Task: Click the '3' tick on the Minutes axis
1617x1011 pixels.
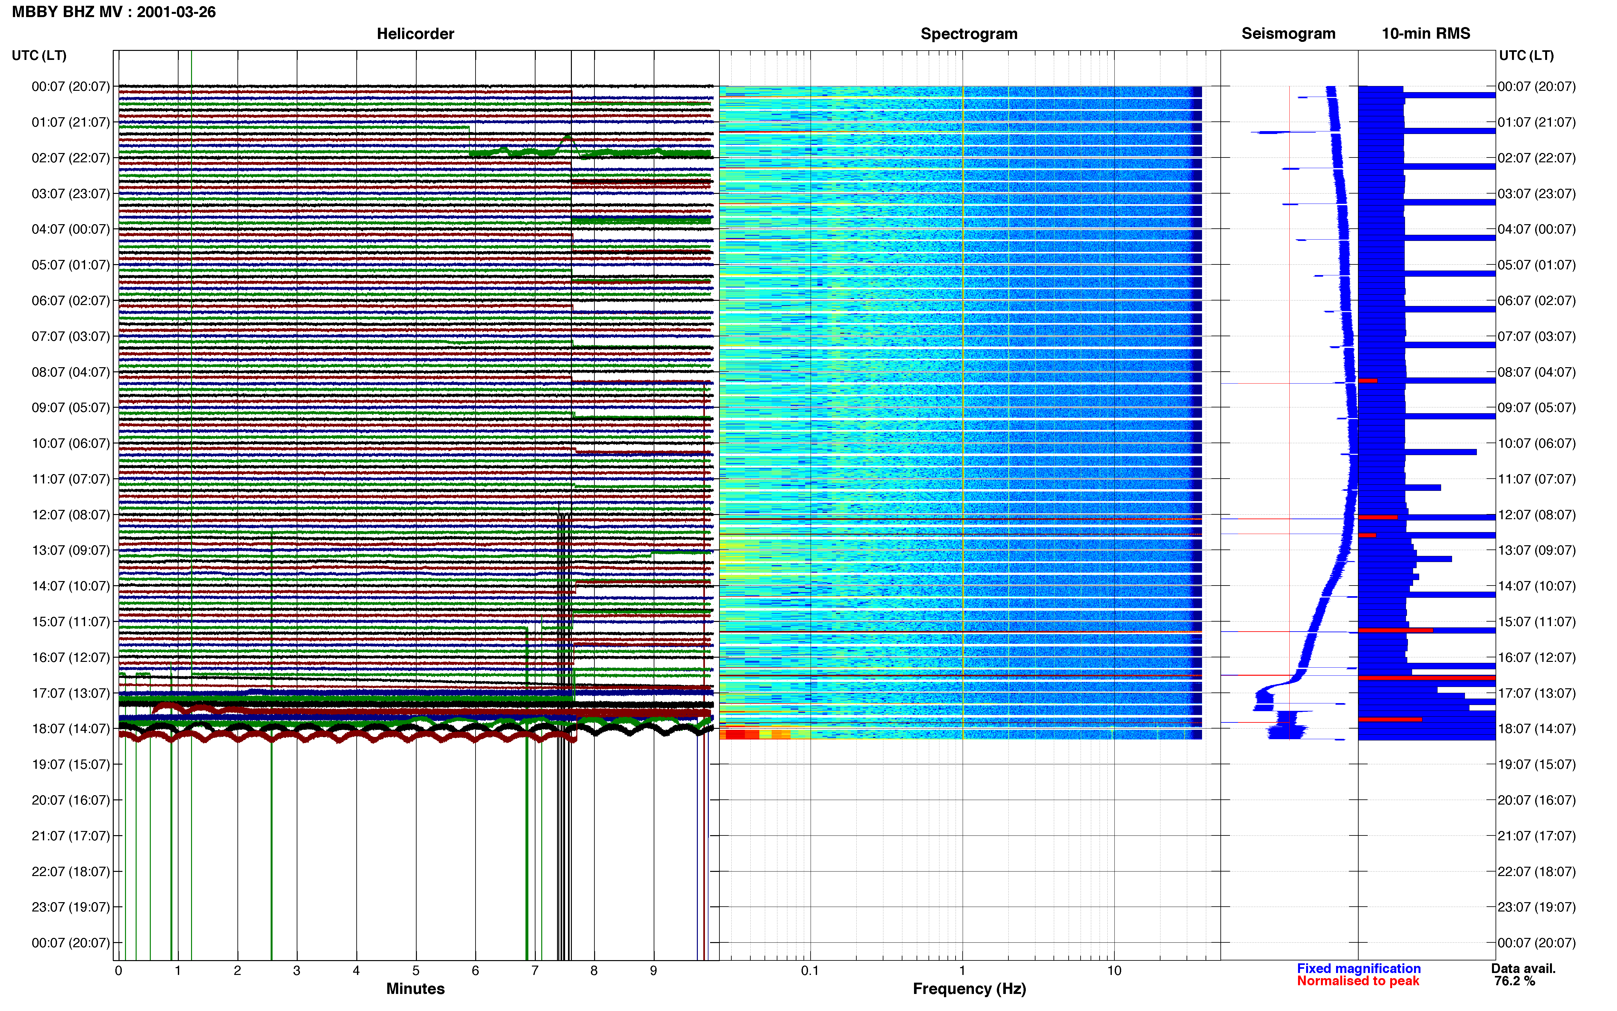Action: (x=297, y=970)
